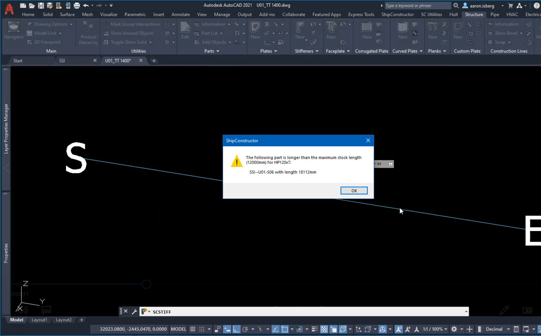The image size is (541, 336).
Task: Click the New drawing icon in Quick Access toolbar
Action: 23,5
